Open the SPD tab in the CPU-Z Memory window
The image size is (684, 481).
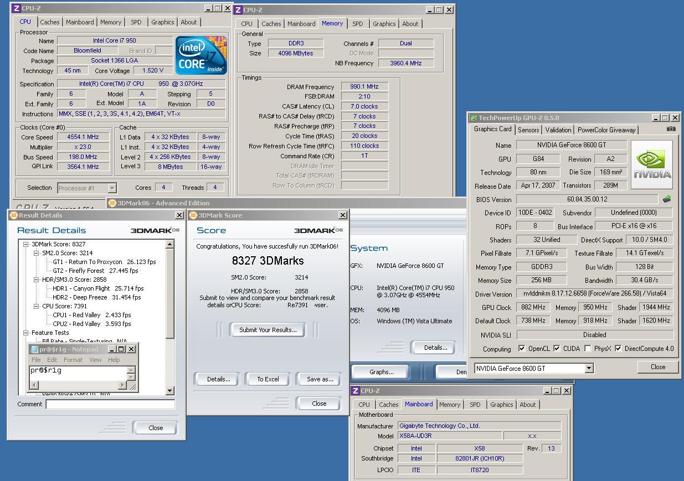click(x=358, y=24)
